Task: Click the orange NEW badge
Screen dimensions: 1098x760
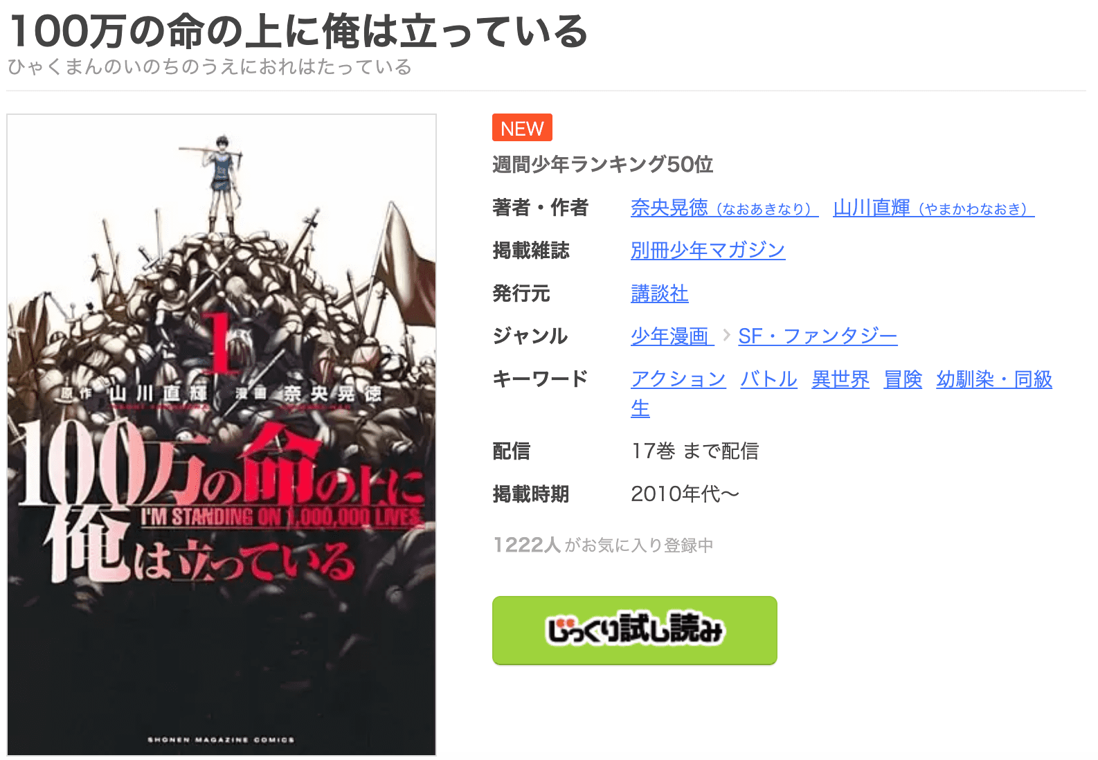Action: [x=522, y=128]
